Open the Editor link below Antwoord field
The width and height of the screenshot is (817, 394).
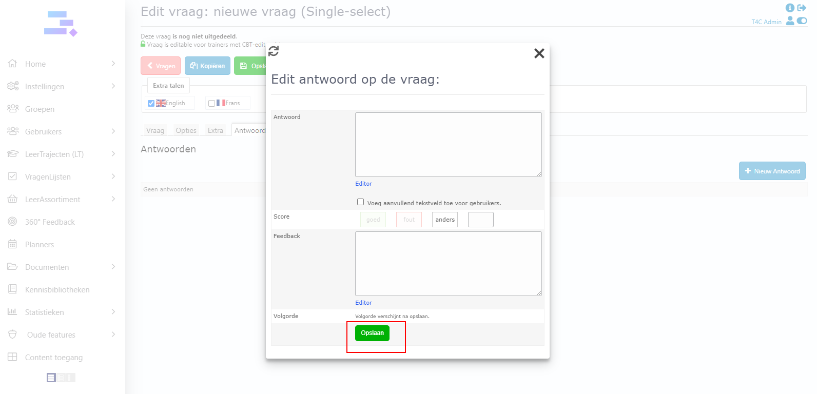[363, 184]
